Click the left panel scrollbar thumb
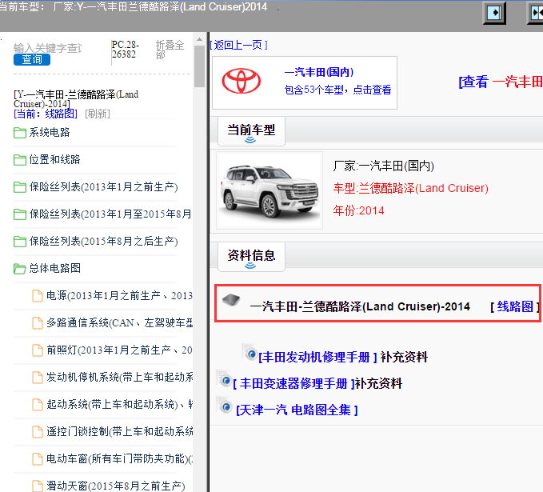543x492 pixels. click(199, 66)
